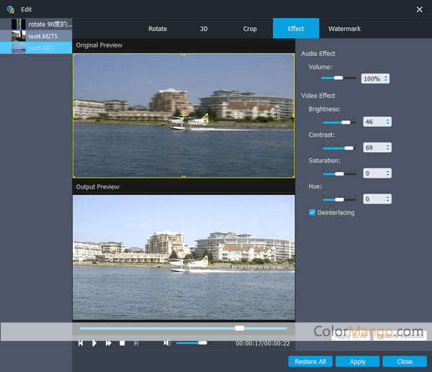Mute audio with the speaker icon
This screenshot has width=432, height=372.
167,343
